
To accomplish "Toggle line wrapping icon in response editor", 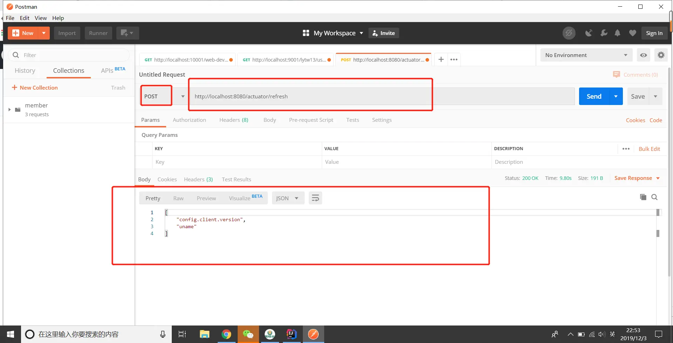I will pos(315,198).
